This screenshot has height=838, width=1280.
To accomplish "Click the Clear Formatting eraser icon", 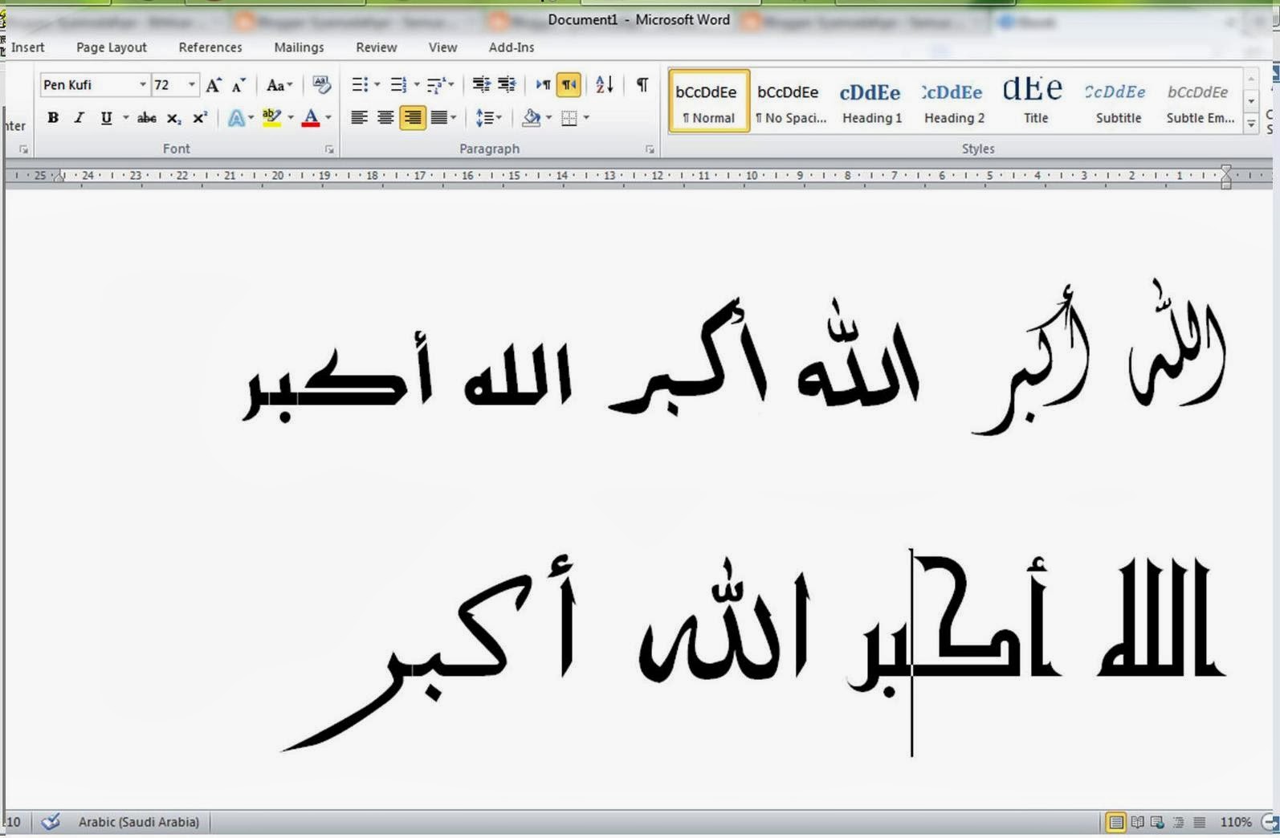I will tap(321, 84).
